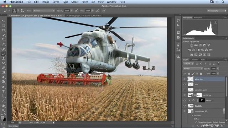Select the Eraser tool

pyautogui.click(x=3, y=68)
